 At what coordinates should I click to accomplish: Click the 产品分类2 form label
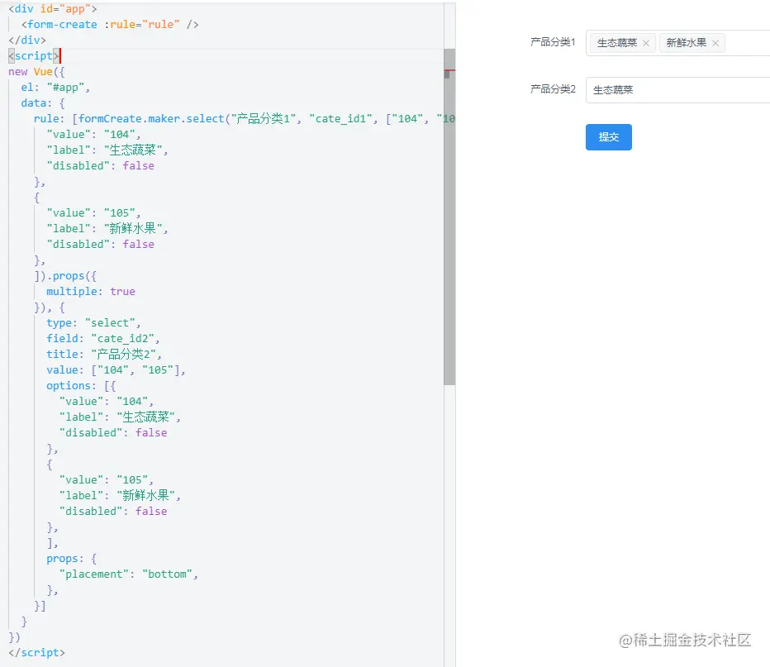tap(553, 89)
